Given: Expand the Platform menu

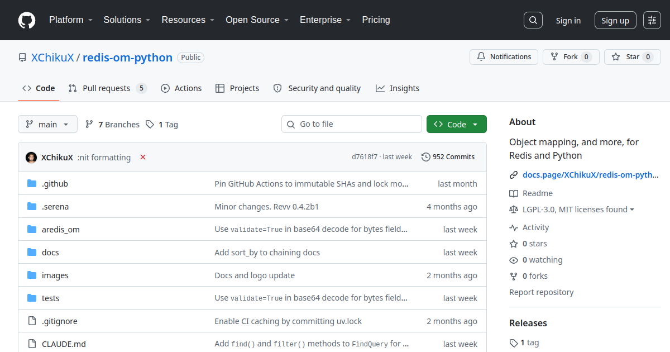Looking at the screenshot, I should point(70,20).
